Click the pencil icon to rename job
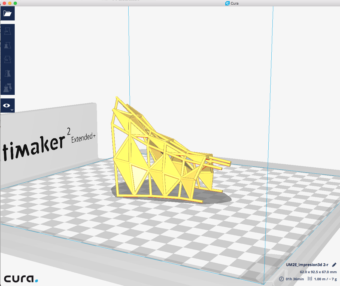The image size is (340, 286). pos(334,265)
